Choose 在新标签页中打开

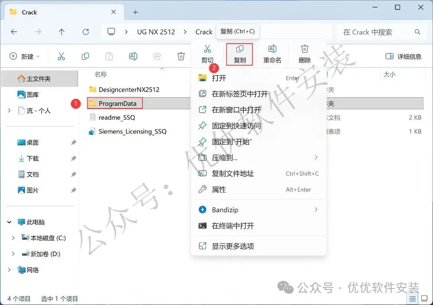tap(259, 94)
